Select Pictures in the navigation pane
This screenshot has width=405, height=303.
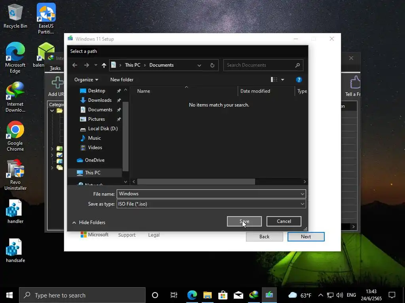pos(96,119)
